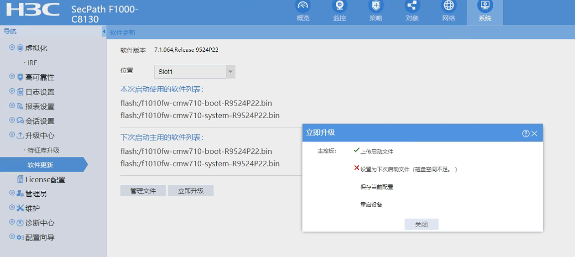The width and height of the screenshot is (575, 257).
Task: Open the 概览 overview dashboard icon
Action: tap(303, 6)
